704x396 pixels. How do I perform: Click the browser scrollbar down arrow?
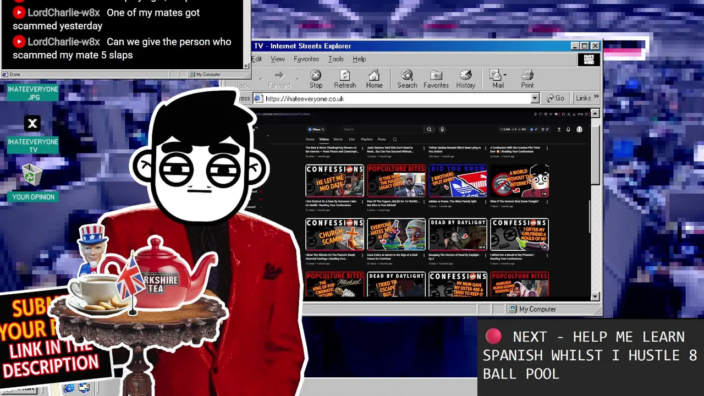coord(595,297)
